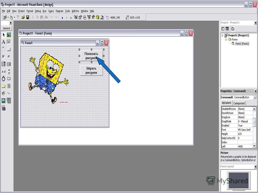This screenshot has width=258, height=193.
Task: Click the Properties list scroll-up arrow
Action: point(255,109)
